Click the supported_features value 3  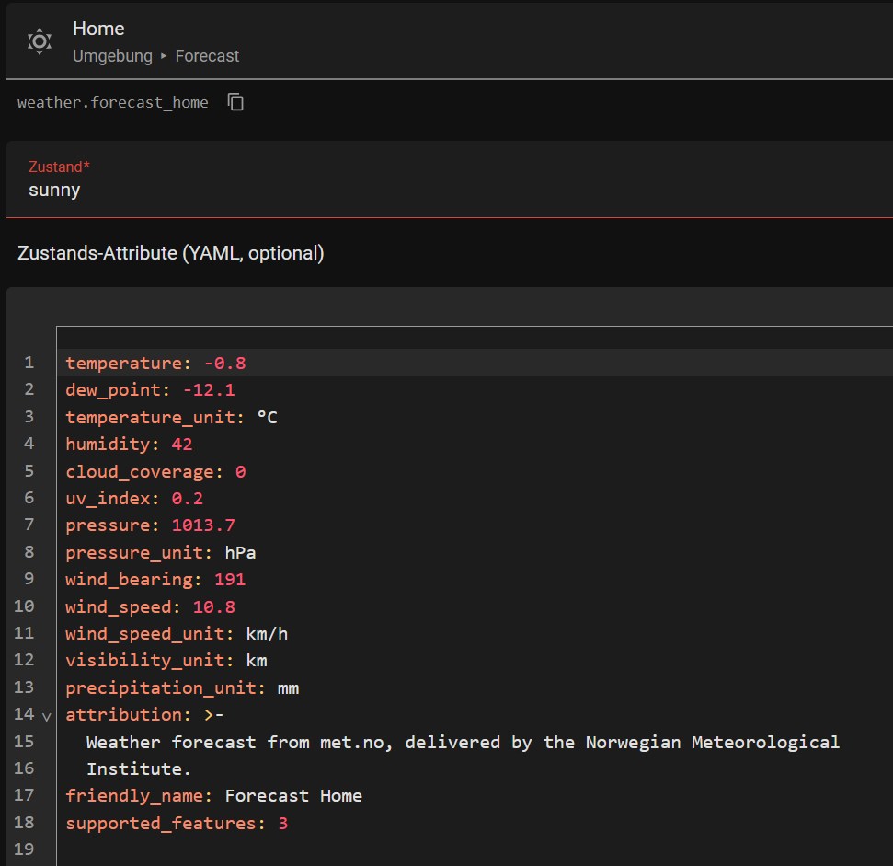[283, 824]
